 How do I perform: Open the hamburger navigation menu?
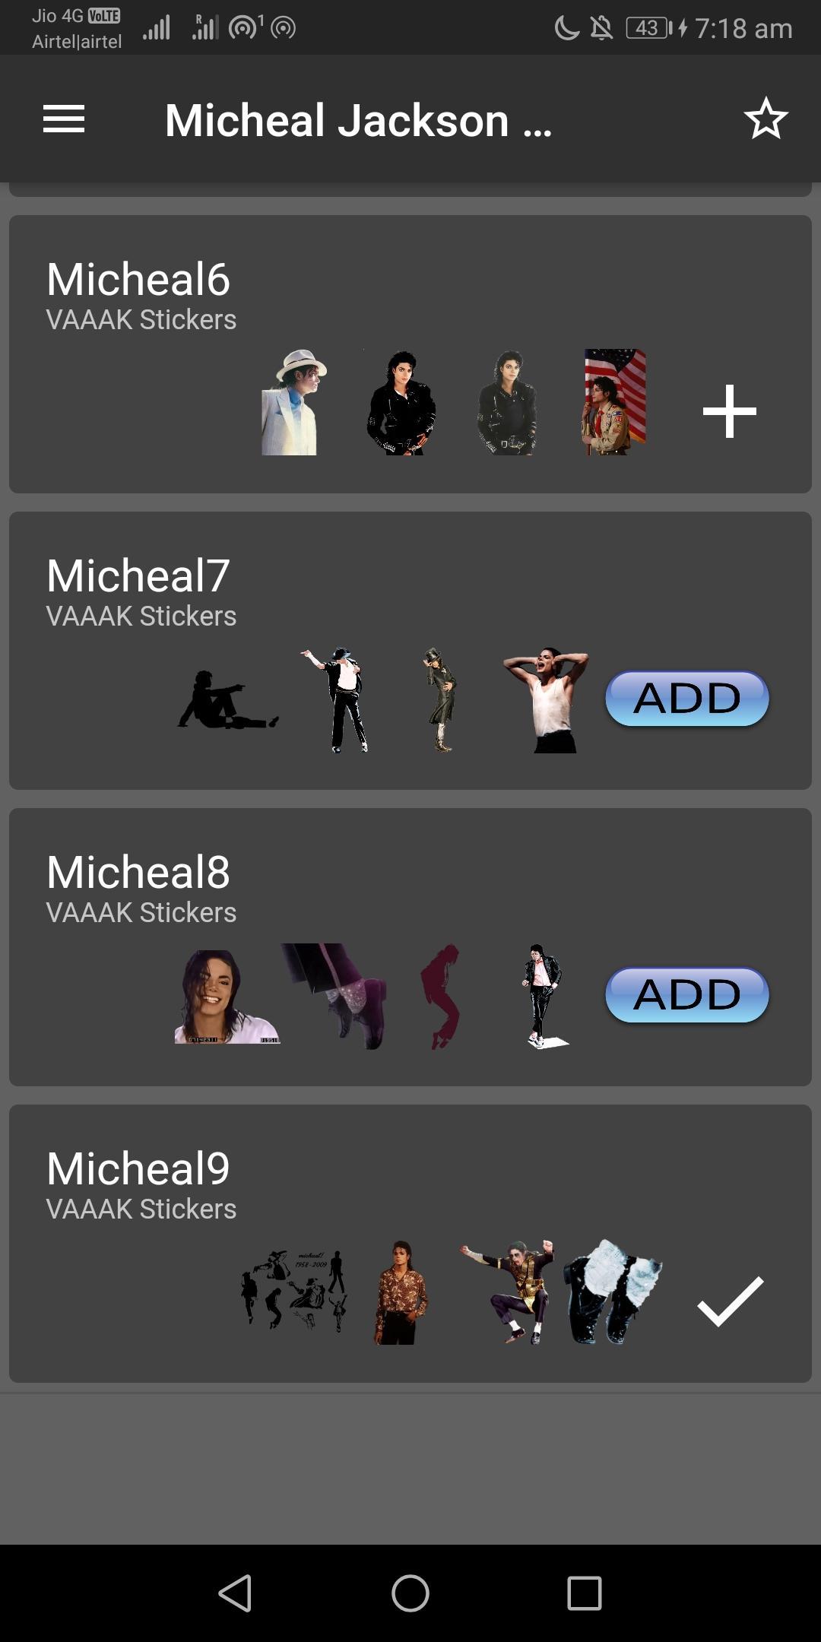tap(64, 119)
